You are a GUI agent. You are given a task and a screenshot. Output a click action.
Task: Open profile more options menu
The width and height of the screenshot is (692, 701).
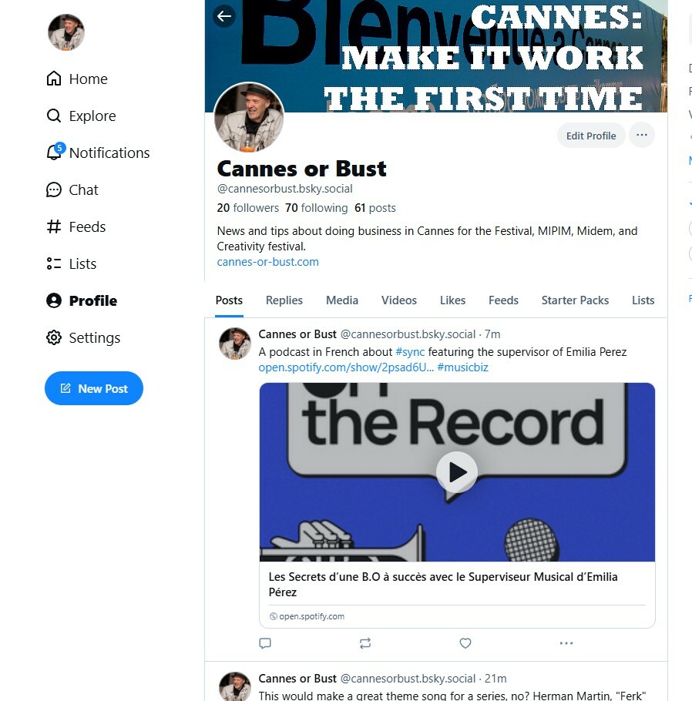click(641, 135)
